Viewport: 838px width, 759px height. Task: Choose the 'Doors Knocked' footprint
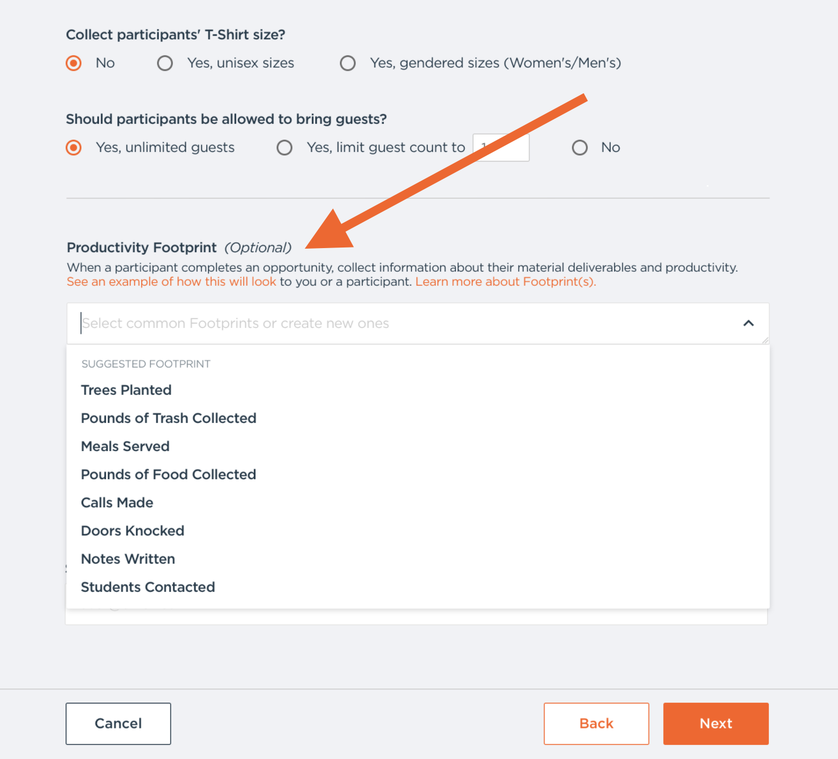click(x=133, y=531)
